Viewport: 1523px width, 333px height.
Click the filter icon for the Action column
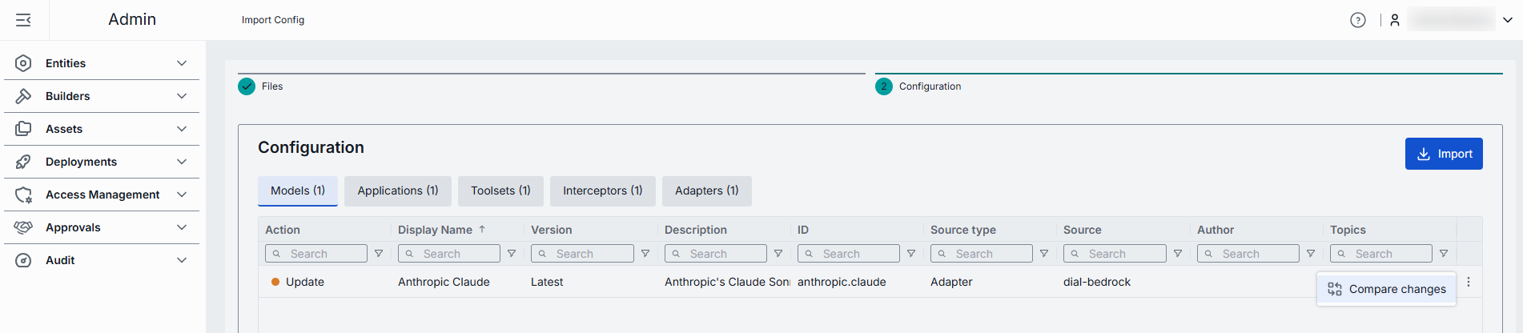(379, 254)
